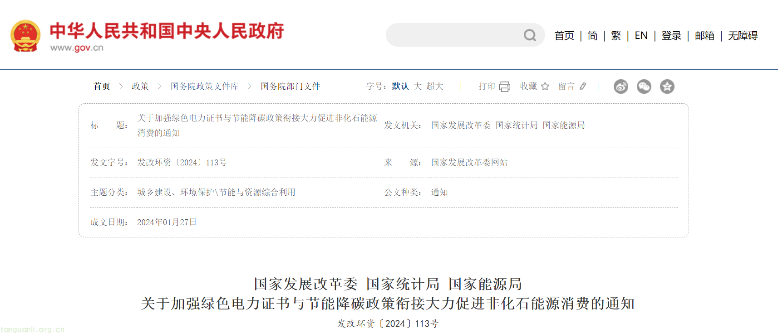Click the printer icon
The width and height of the screenshot is (778, 333).
point(505,87)
